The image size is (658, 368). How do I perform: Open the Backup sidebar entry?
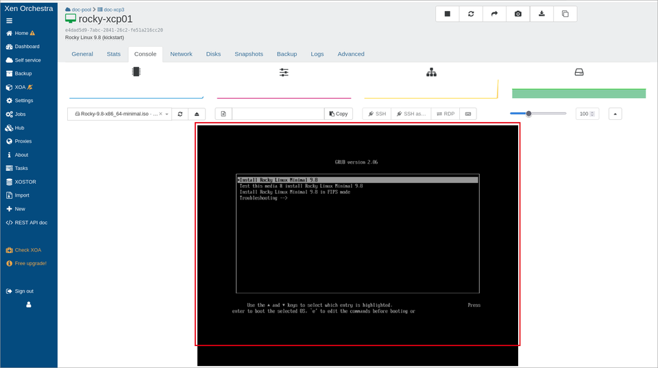19,73
